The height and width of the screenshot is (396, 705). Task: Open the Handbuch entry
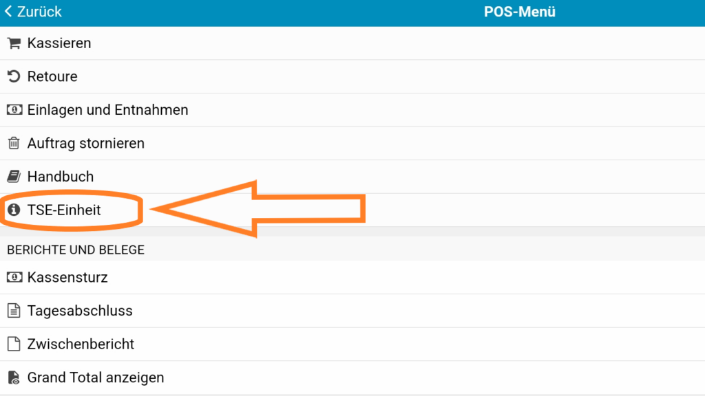pos(352,177)
